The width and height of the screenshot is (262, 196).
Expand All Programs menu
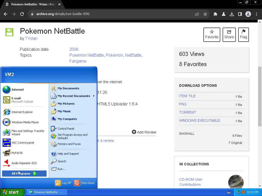point(24,174)
